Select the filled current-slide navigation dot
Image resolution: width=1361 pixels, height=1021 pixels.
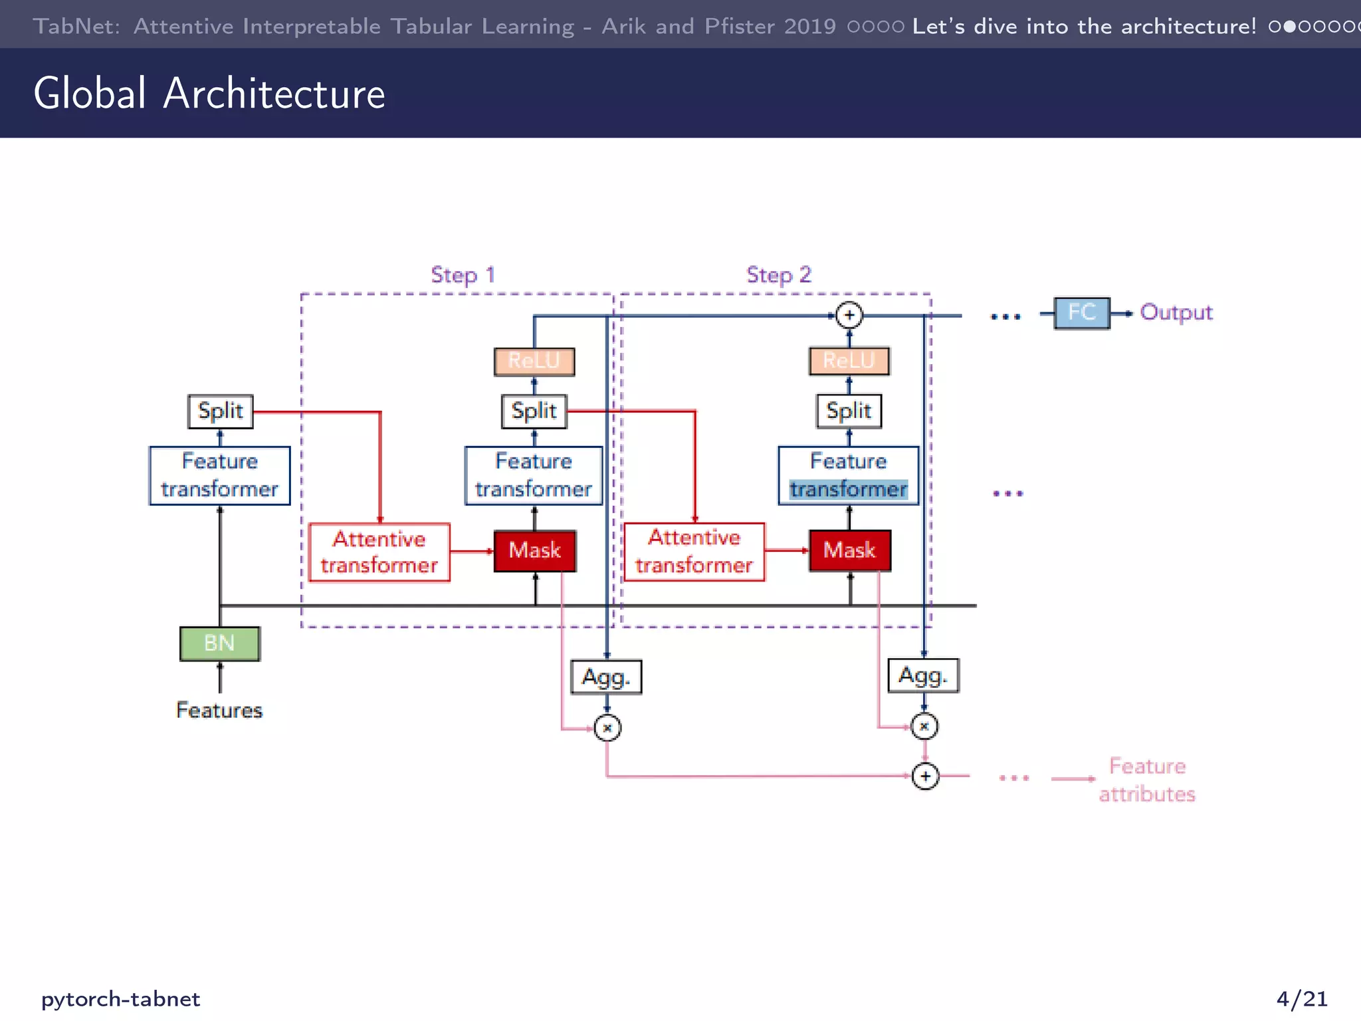[x=1290, y=27]
